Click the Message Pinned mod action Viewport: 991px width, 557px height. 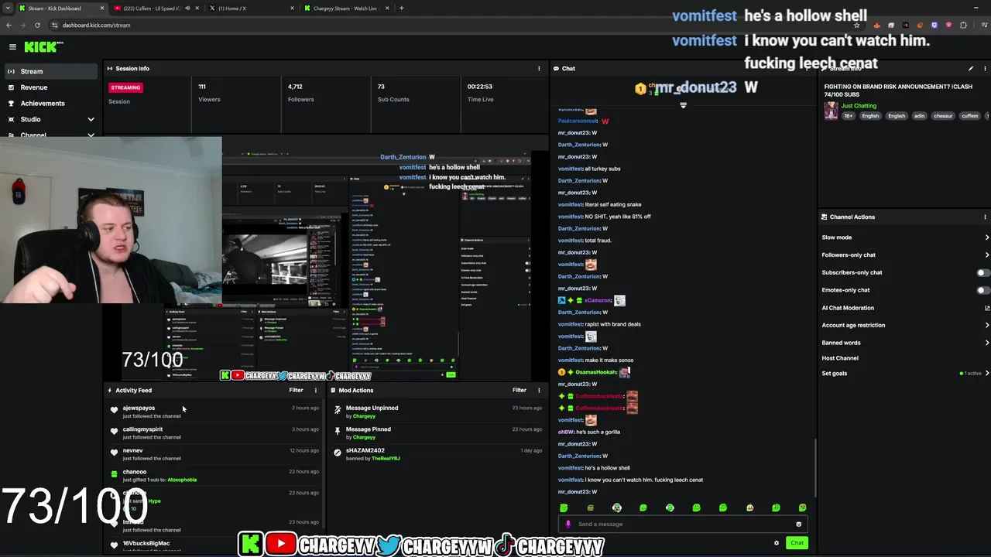point(369,429)
